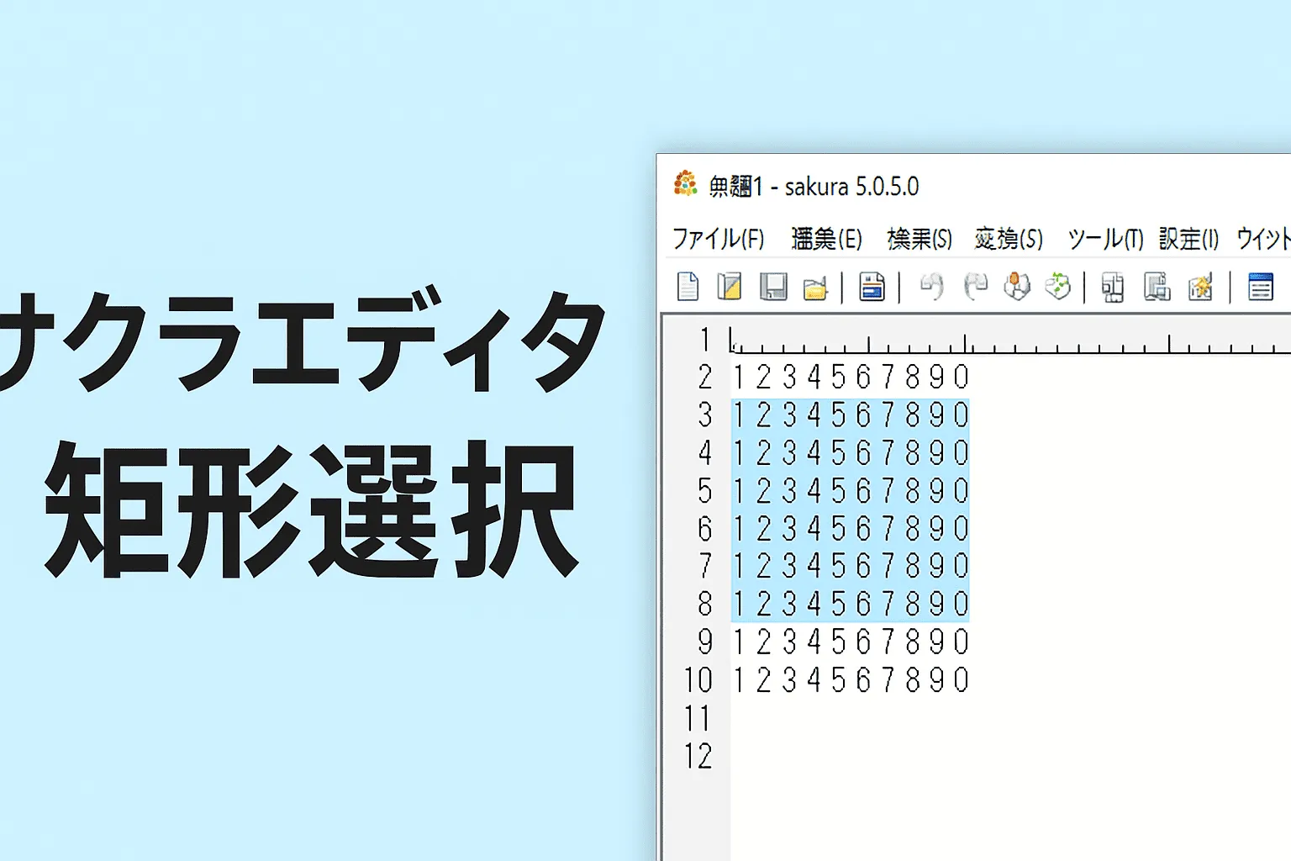Click the blue list window icon

coord(1260,287)
